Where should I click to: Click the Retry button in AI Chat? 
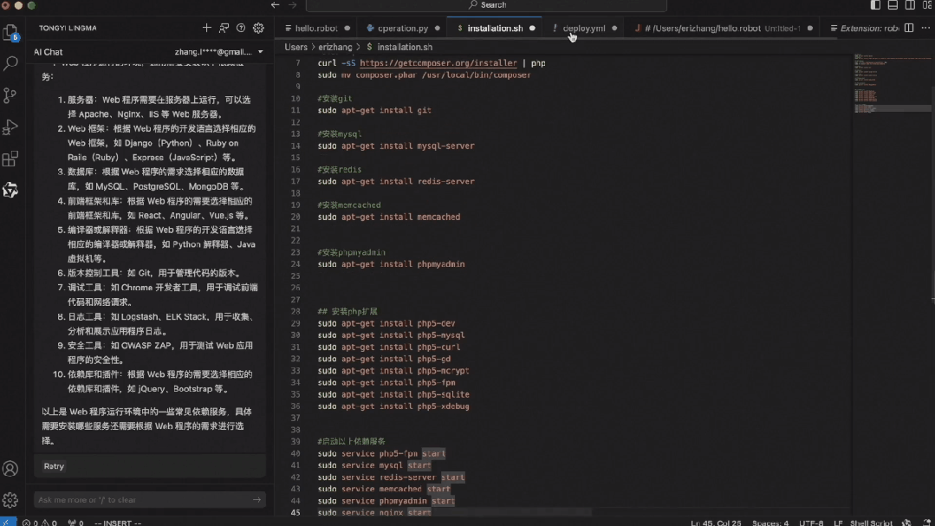click(x=54, y=465)
